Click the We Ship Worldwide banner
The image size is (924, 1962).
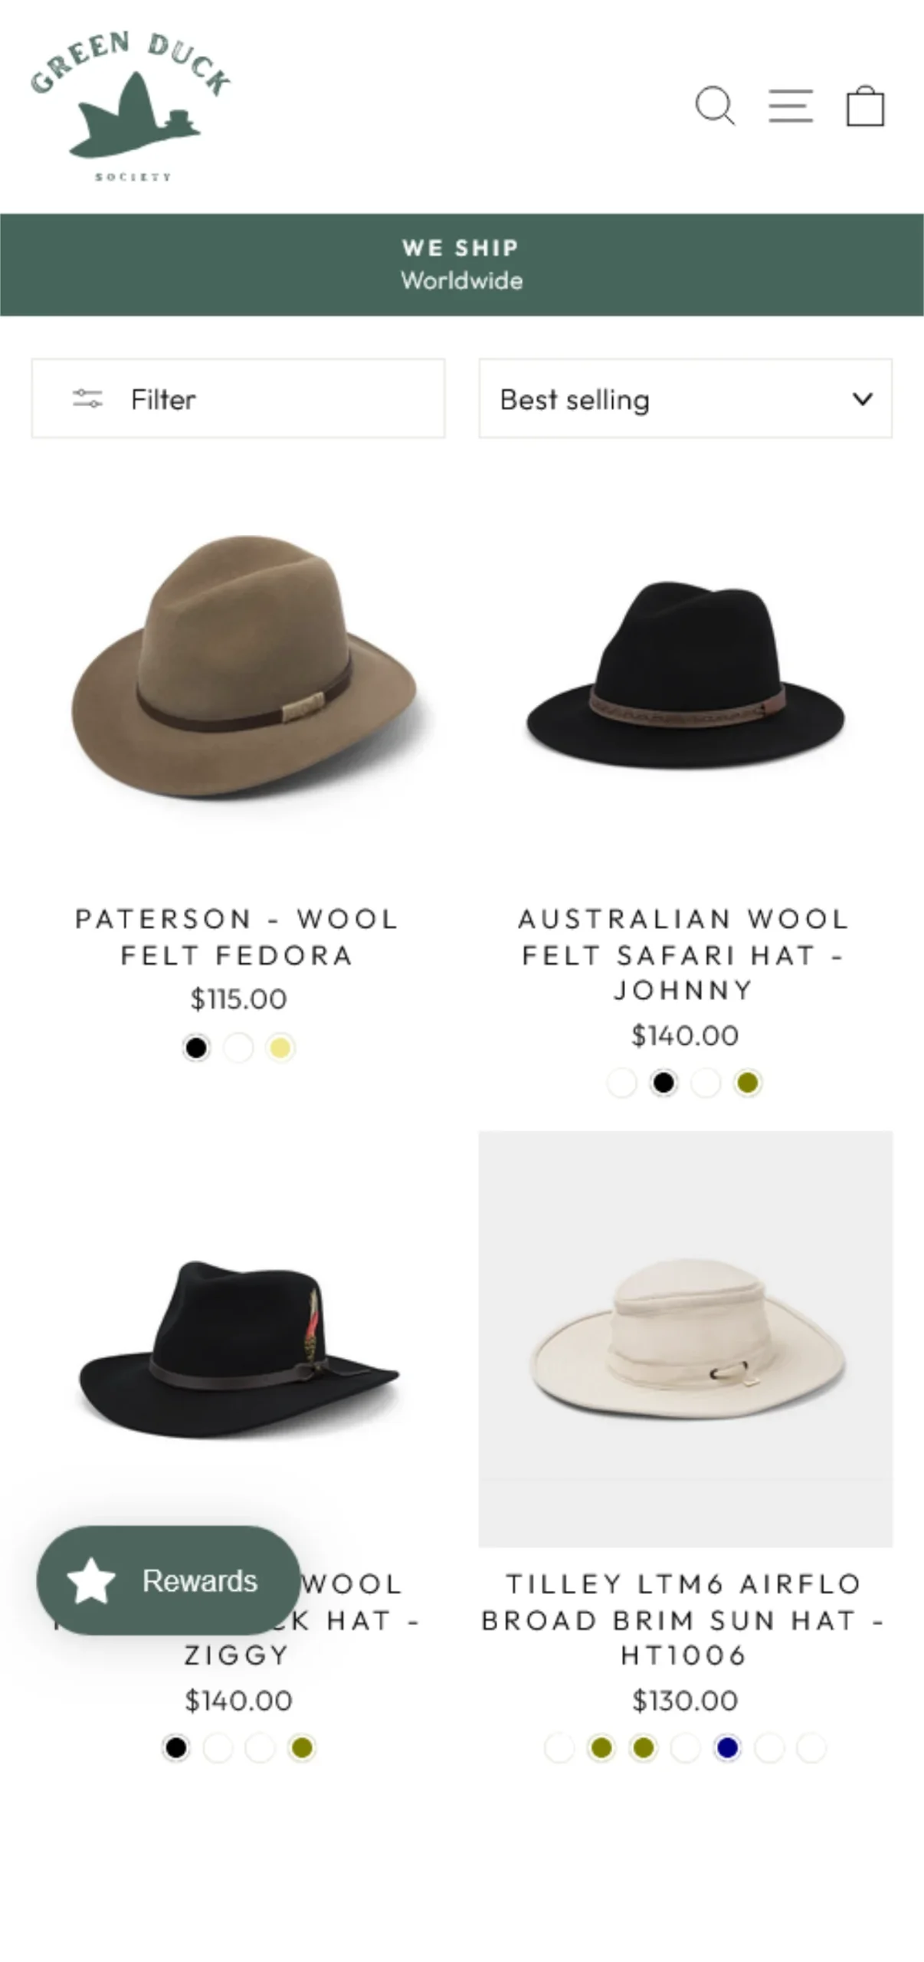click(462, 264)
